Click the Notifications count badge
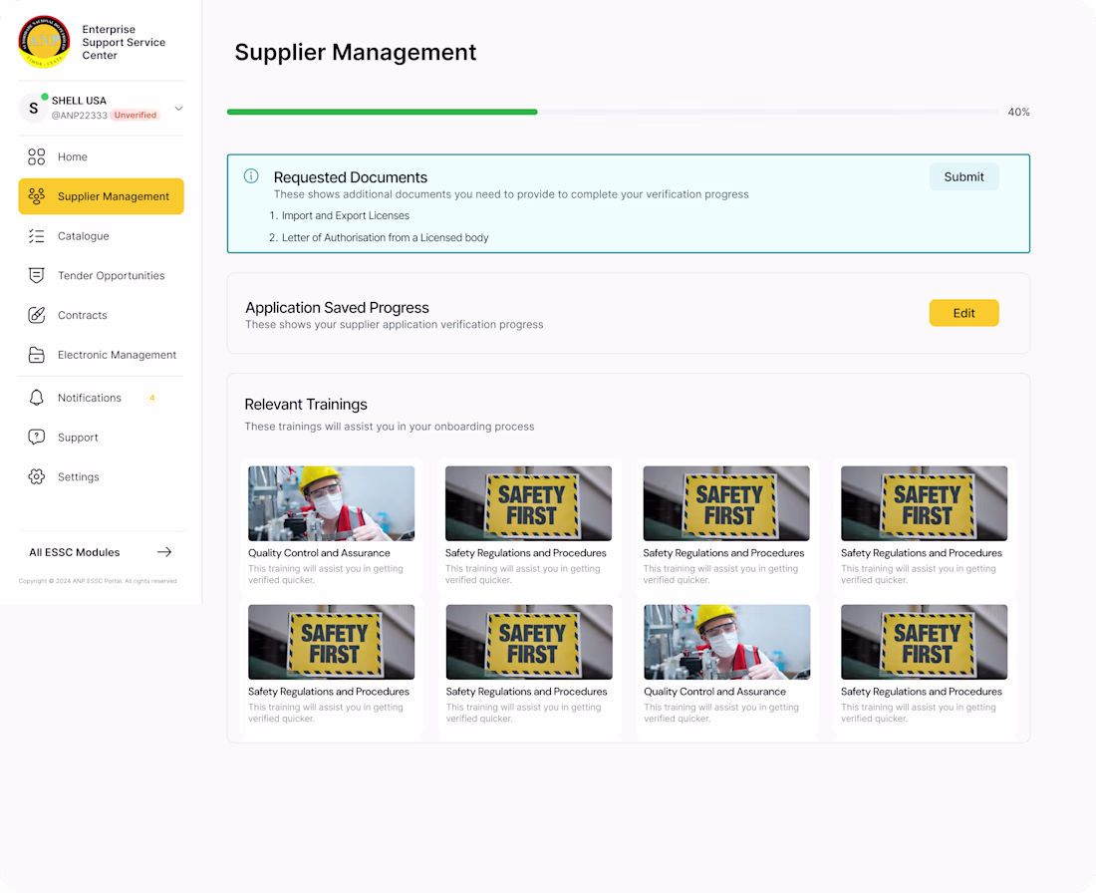1096x893 pixels. [x=151, y=398]
